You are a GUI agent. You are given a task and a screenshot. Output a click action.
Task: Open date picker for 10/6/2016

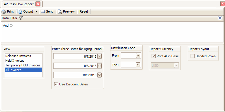pos(100,75)
